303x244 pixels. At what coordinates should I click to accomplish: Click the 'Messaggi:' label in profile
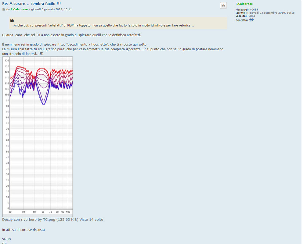pyautogui.click(x=242, y=9)
